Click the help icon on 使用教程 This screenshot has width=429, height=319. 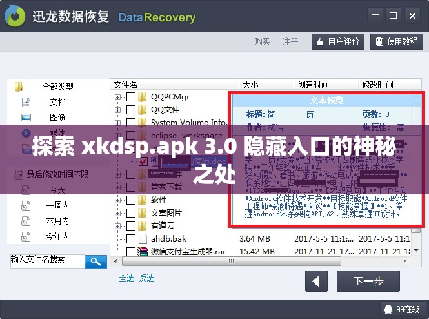[x=379, y=41]
